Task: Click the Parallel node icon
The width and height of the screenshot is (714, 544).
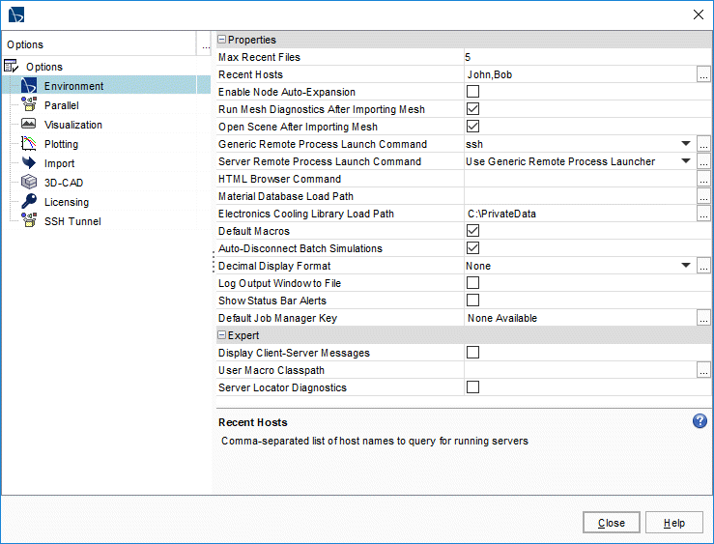Action: click(28, 105)
